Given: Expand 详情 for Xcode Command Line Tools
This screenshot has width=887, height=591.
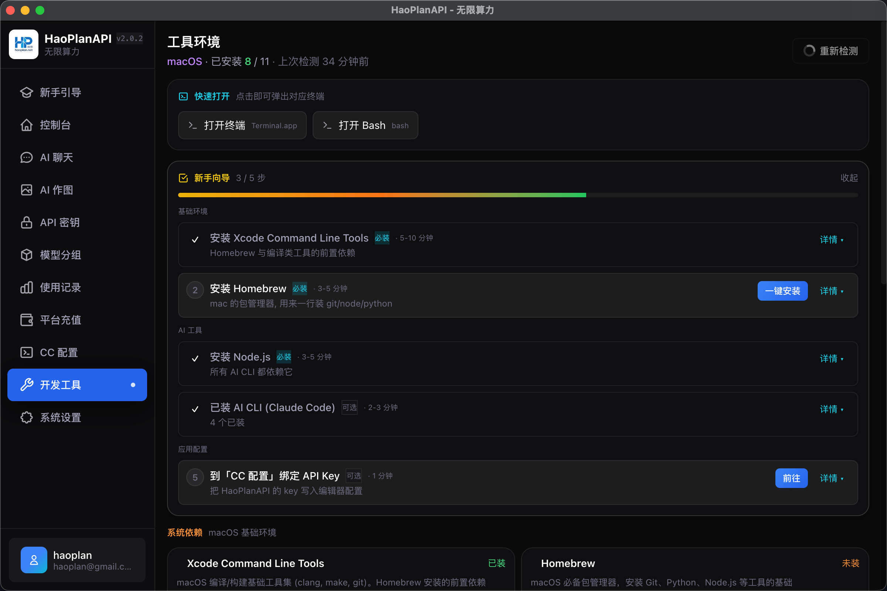Looking at the screenshot, I should (832, 240).
